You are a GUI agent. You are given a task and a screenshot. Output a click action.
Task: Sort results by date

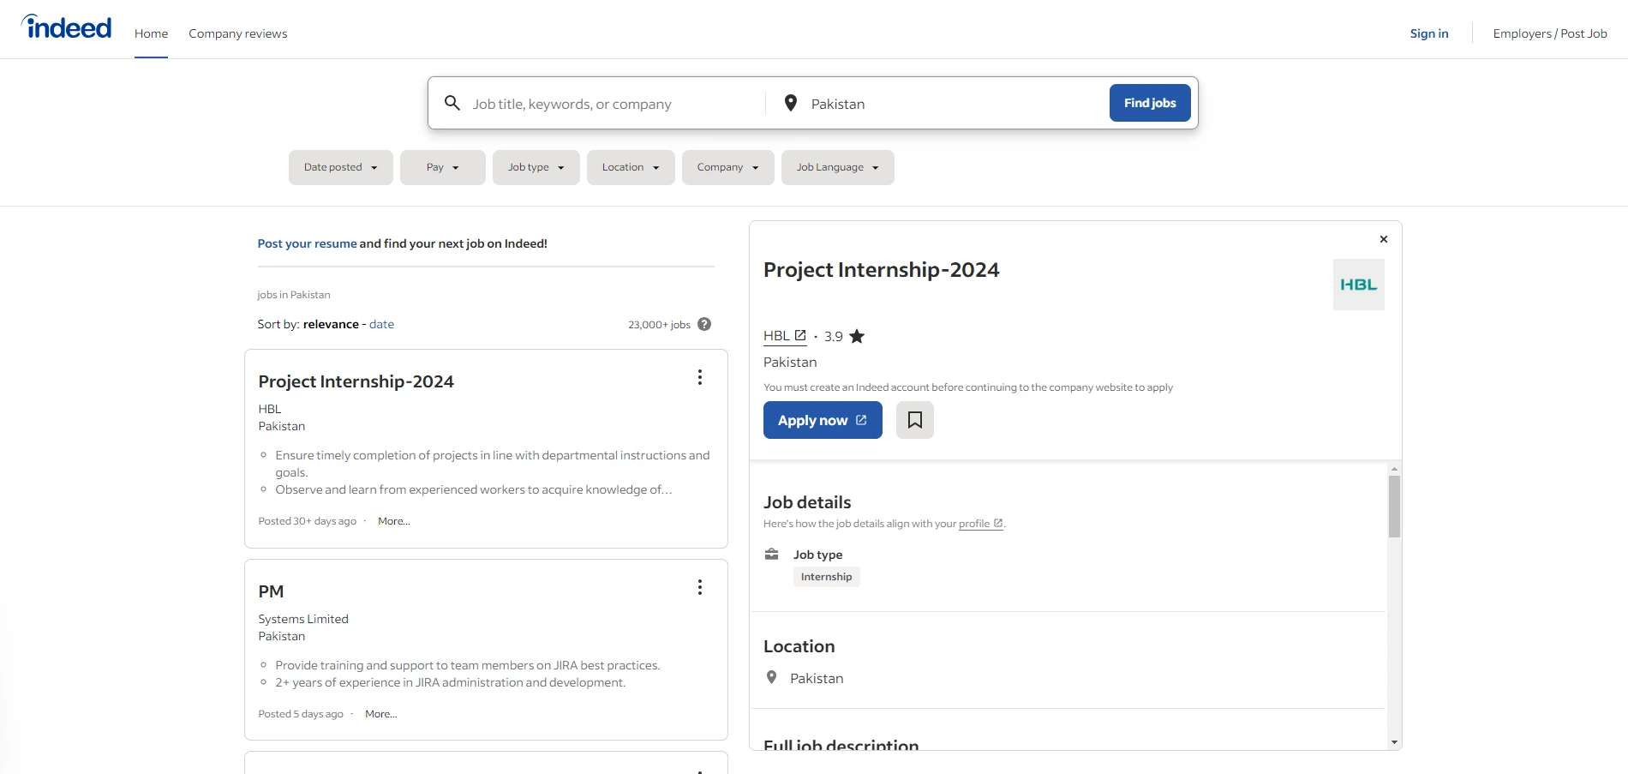tap(381, 324)
